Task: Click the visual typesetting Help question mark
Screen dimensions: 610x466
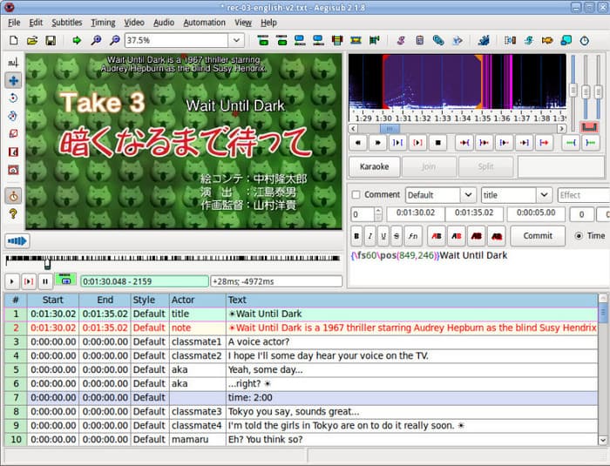Action: coord(13,213)
